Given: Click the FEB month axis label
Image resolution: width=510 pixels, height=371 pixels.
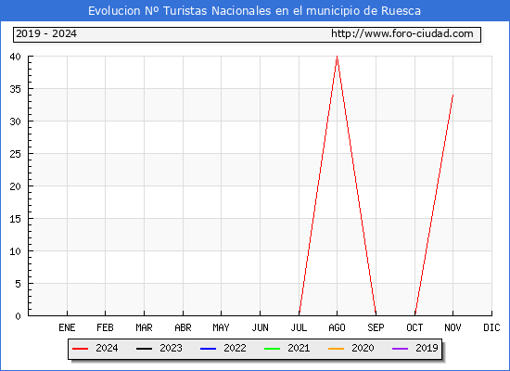Looking at the screenshot, I should pos(105,327).
